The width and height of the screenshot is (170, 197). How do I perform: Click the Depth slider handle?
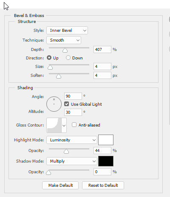65,50
